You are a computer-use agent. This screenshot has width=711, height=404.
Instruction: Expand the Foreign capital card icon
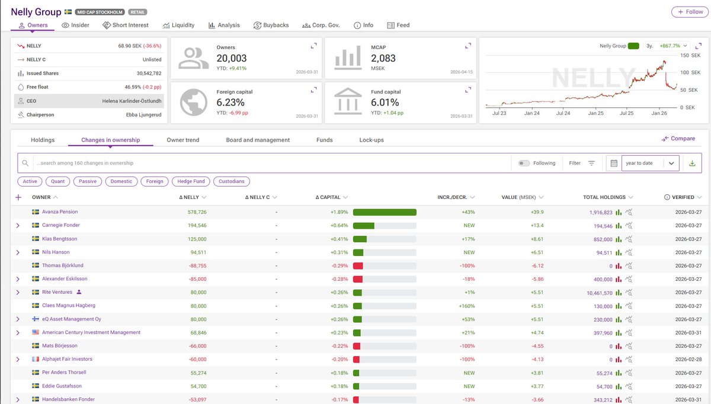[314, 90]
